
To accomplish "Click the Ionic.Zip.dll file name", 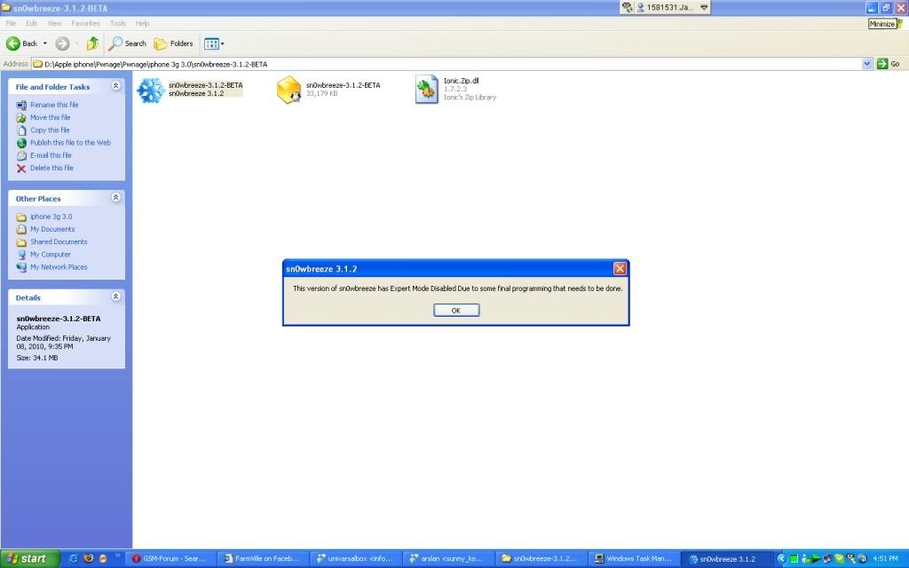I will coord(461,81).
